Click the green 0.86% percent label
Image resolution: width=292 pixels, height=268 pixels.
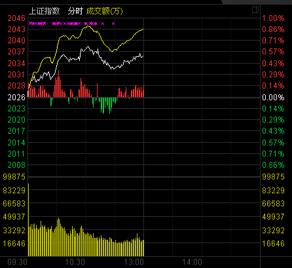[x=273, y=165]
